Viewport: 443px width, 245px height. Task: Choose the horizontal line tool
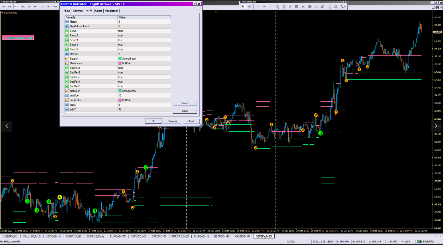[264, 7]
